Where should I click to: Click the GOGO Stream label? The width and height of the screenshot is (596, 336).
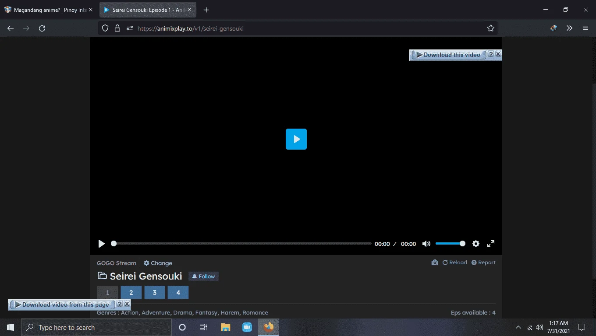point(117,263)
